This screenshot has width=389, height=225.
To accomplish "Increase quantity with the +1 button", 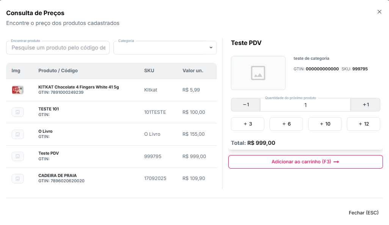I will tap(365, 105).
